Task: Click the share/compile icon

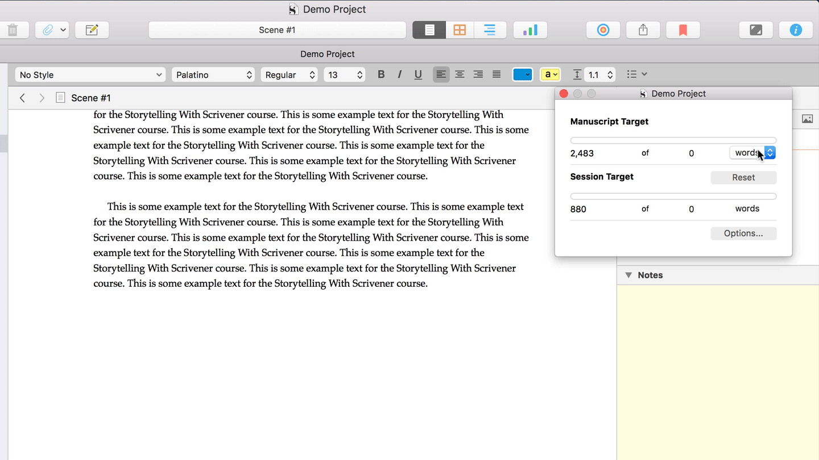Action: point(643,30)
